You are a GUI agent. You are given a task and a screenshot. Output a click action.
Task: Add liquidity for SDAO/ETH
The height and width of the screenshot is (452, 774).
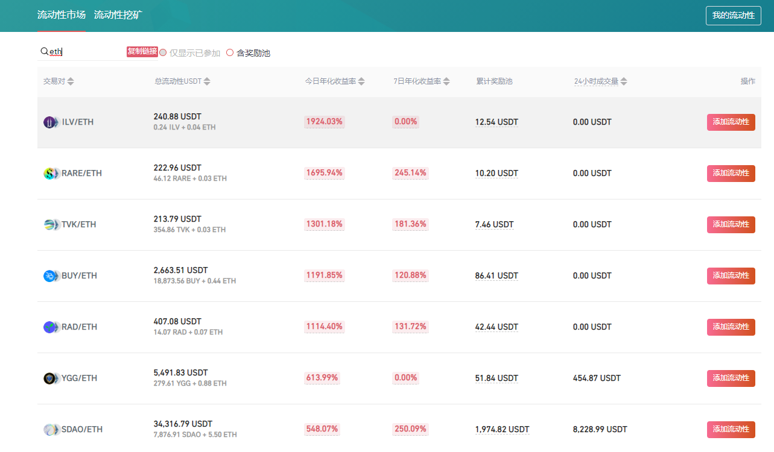point(731,430)
